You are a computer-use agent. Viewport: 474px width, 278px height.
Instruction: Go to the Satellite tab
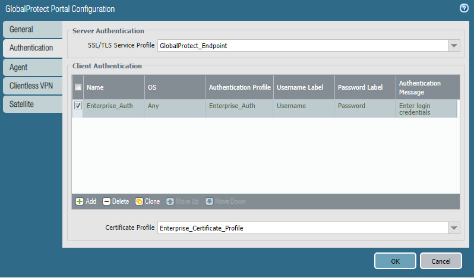tap(32, 104)
